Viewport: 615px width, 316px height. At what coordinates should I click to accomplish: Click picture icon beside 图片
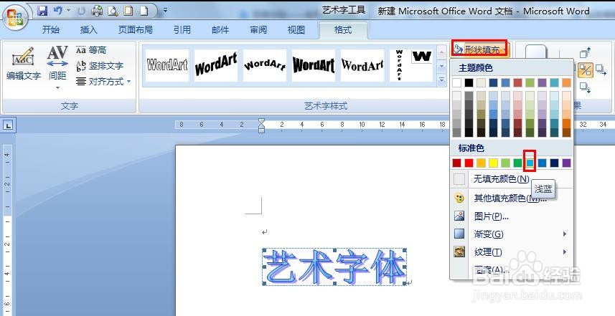coord(459,216)
